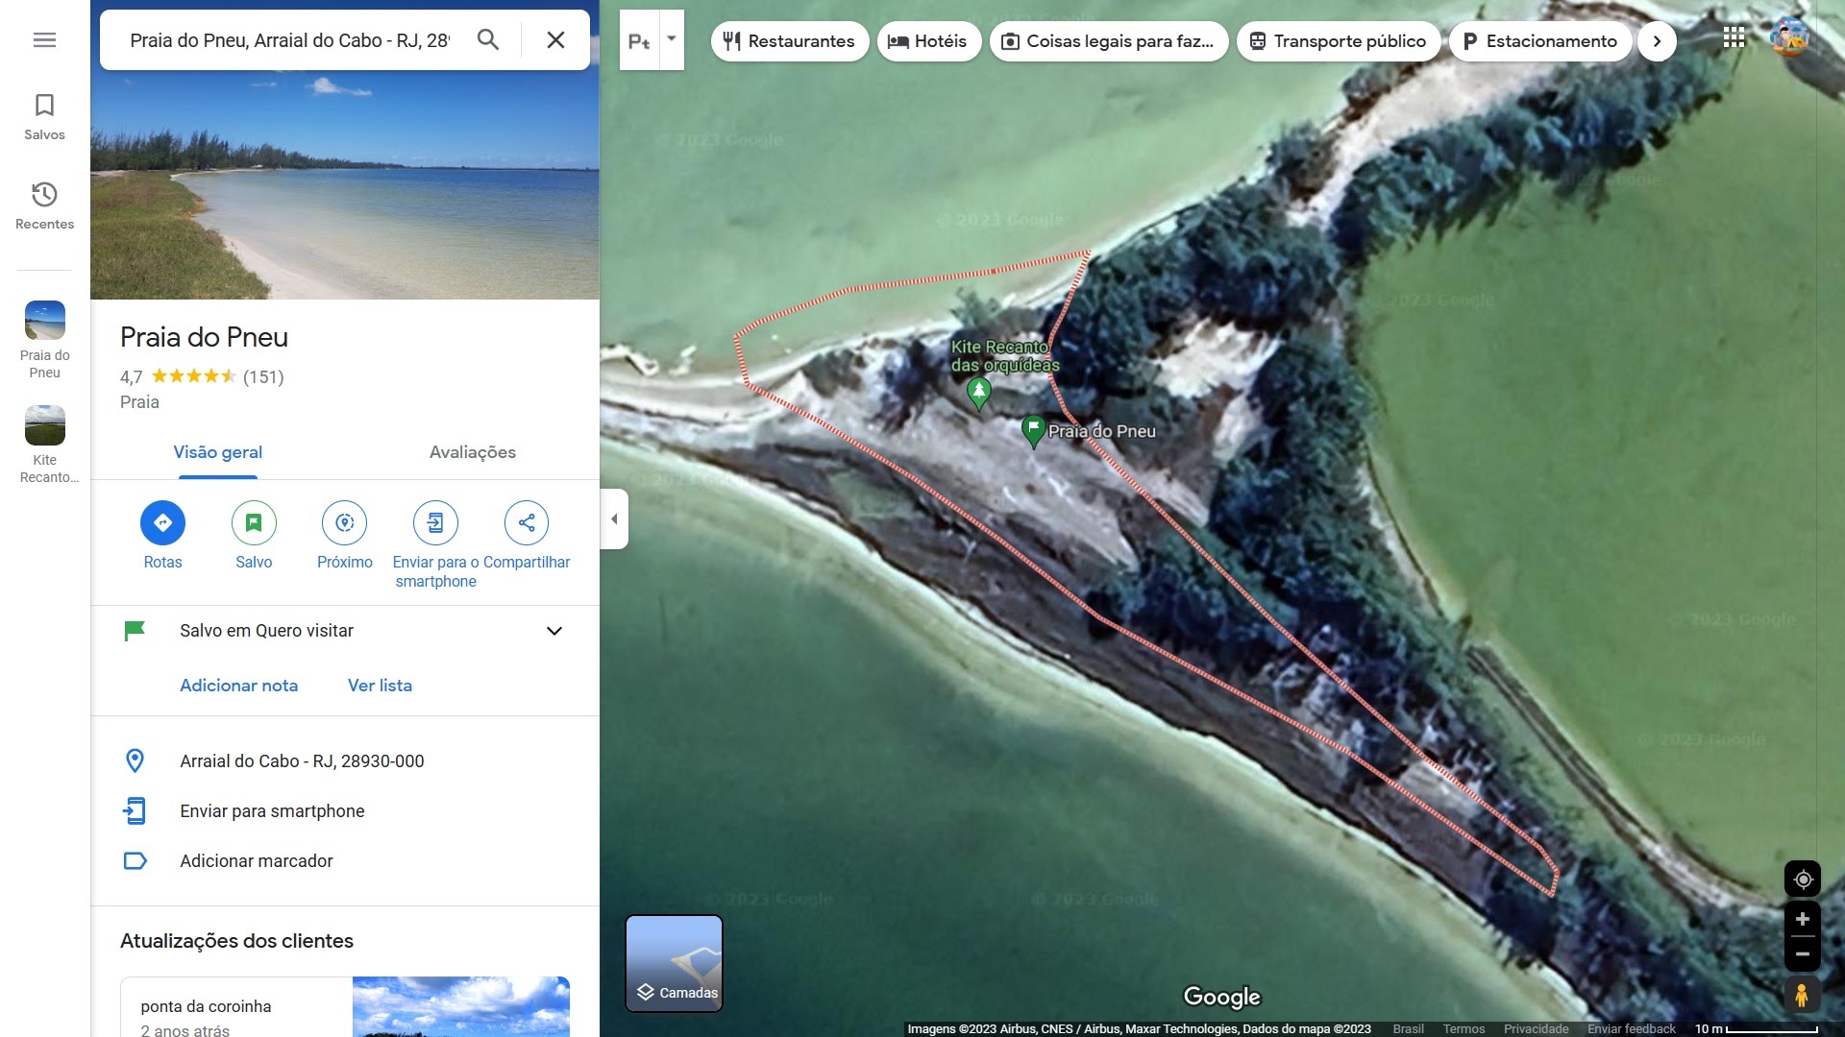The image size is (1845, 1037).
Task: Click the Praia do Pneu title heading
Action: [x=204, y=338]
